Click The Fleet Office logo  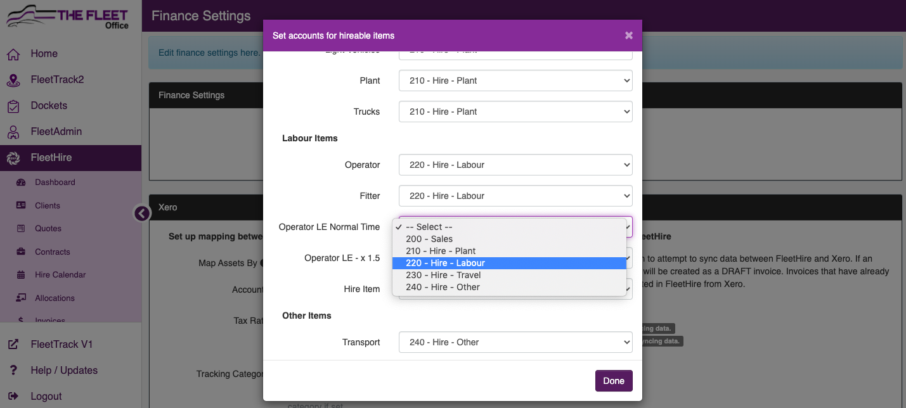coord(67,18)
